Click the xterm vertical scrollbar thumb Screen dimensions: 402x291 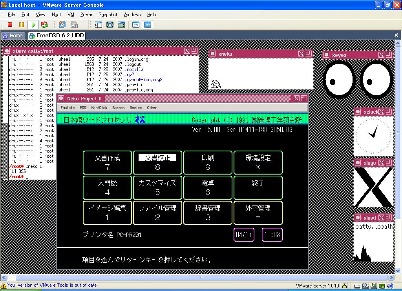[5, 151]
